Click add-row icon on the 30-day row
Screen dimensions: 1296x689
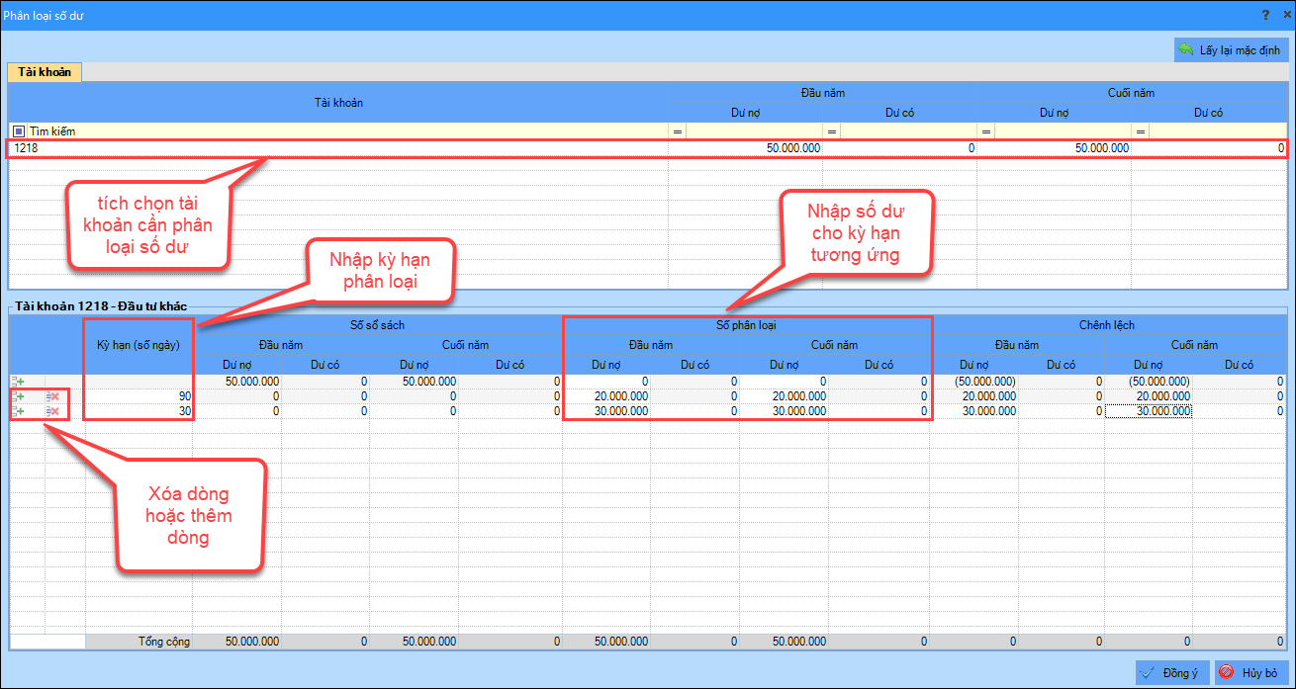[18, 410]
